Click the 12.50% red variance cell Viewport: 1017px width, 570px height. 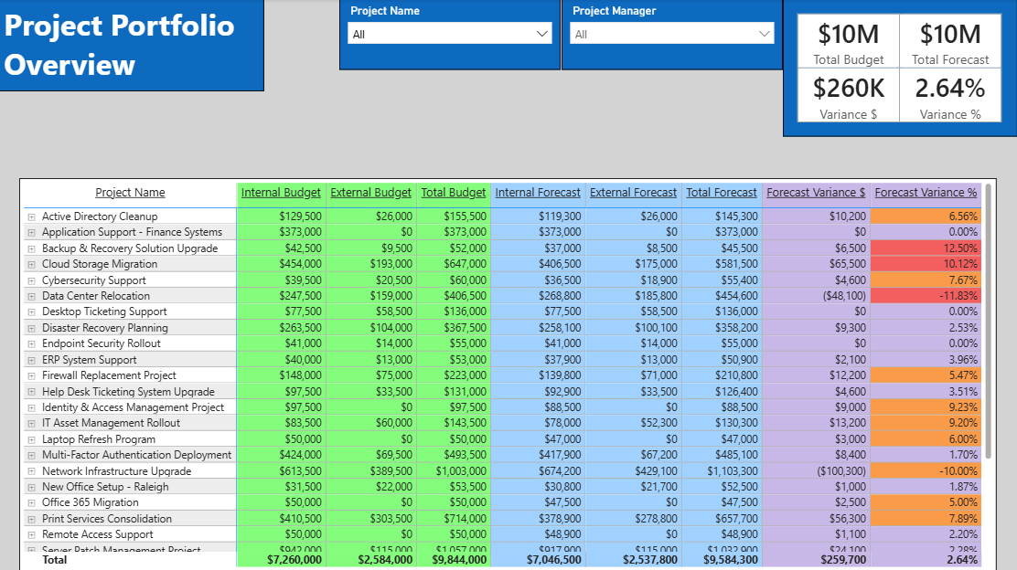pyautogui.click(x=926, y=248)
